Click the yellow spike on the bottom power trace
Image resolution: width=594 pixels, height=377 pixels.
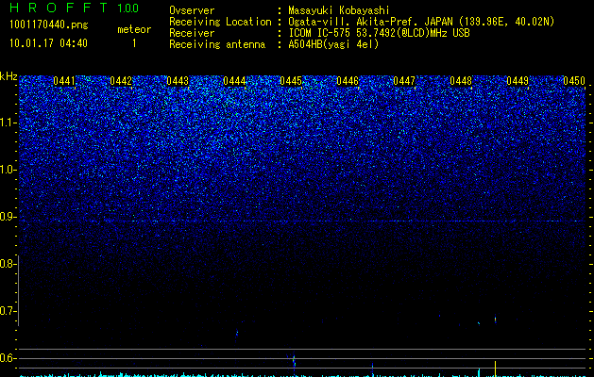495,369
